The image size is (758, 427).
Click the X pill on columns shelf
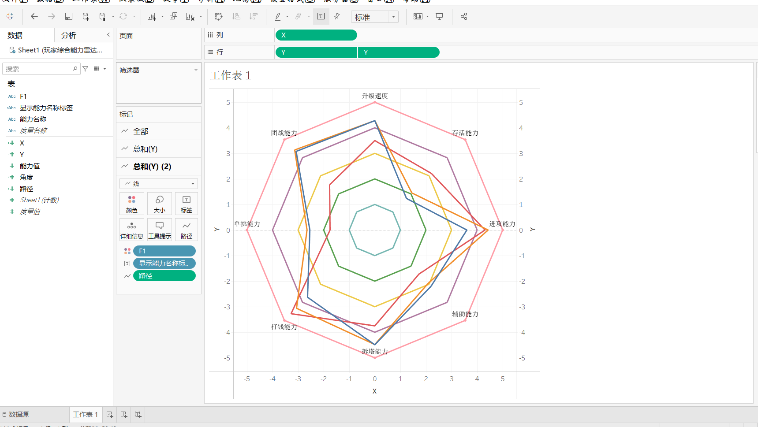pyautogui.click(x=316, y=35)
